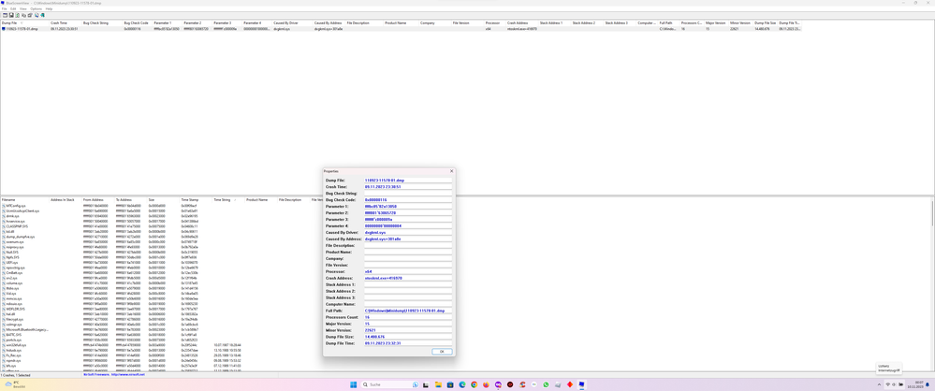Click the Save Selected Items toolbar icon

click(x=11, y=15)
